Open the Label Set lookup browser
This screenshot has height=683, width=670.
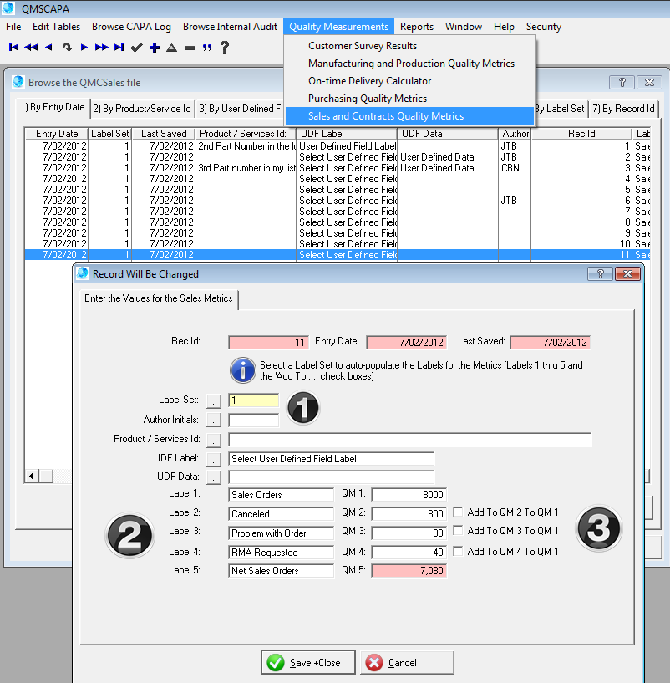[x=213, y=400]
